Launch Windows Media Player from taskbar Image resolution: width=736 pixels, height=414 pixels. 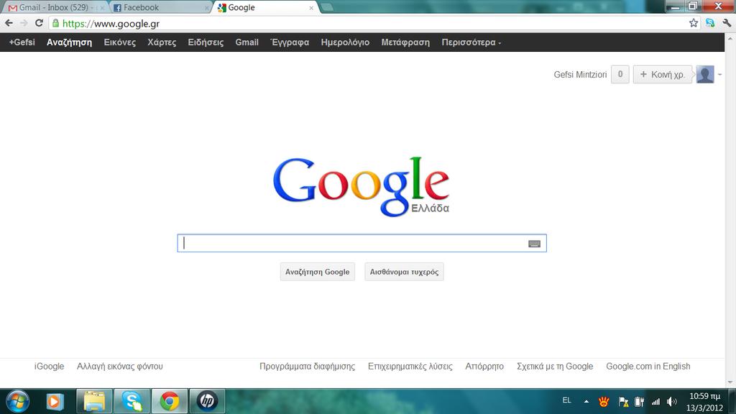(x=55, y=401)
